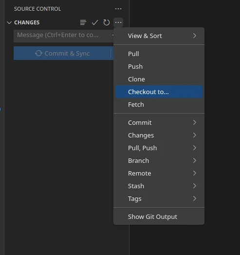Choose Push in the menu
240x255 pixels.
coord(159,66)
